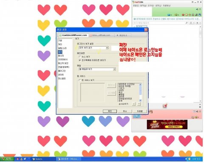Toggle the 탭 서비스 보기 checkbox
The width and height of the screenshot is (204, 163).
(80, 80)
